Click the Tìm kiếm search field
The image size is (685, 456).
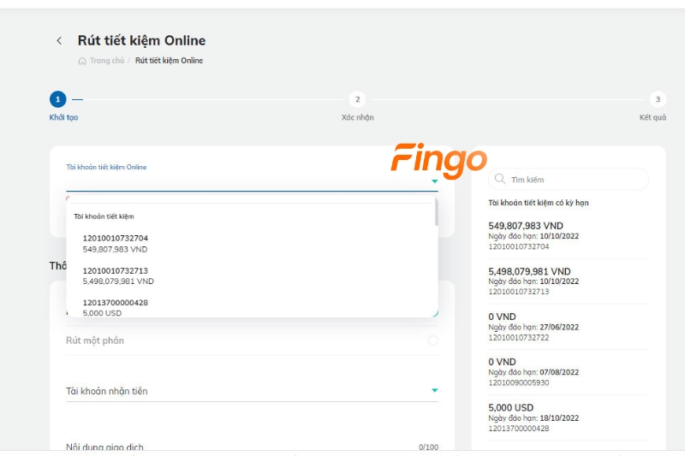pos(569,180)
